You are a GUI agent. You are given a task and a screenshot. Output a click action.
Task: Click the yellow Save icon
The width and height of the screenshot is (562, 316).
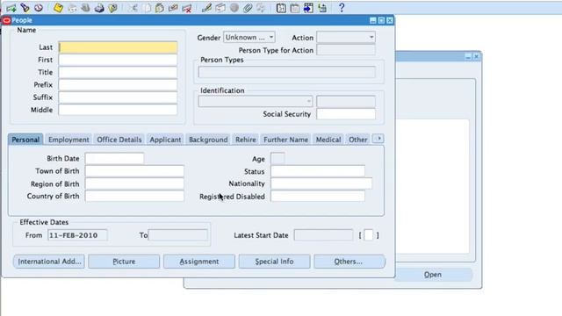pyautogui.click(x=58, y=8)
